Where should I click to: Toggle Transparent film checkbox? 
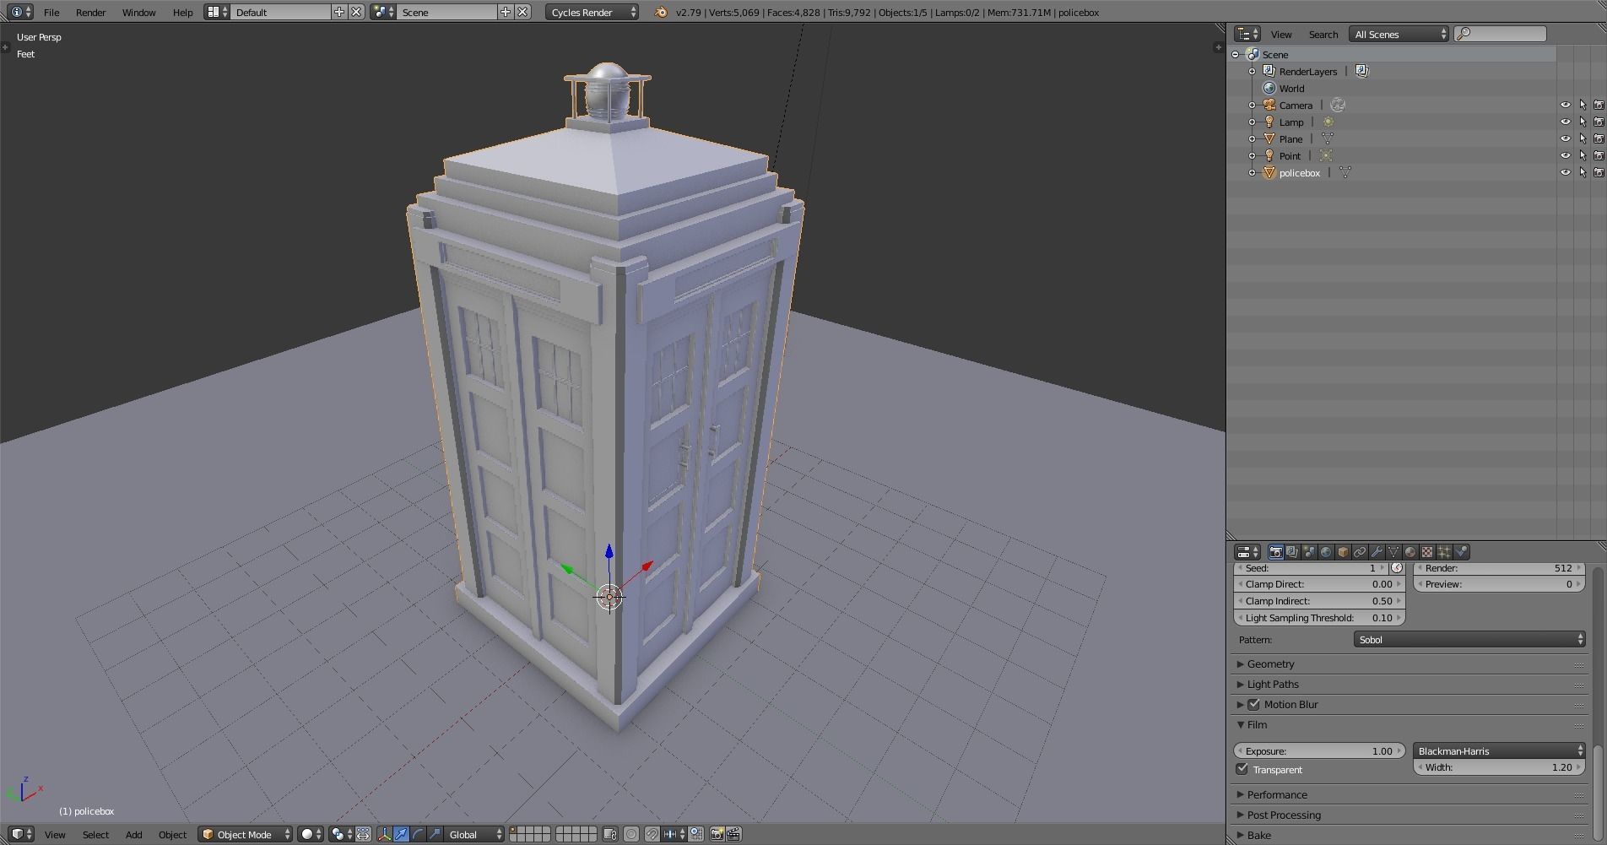1242,769
